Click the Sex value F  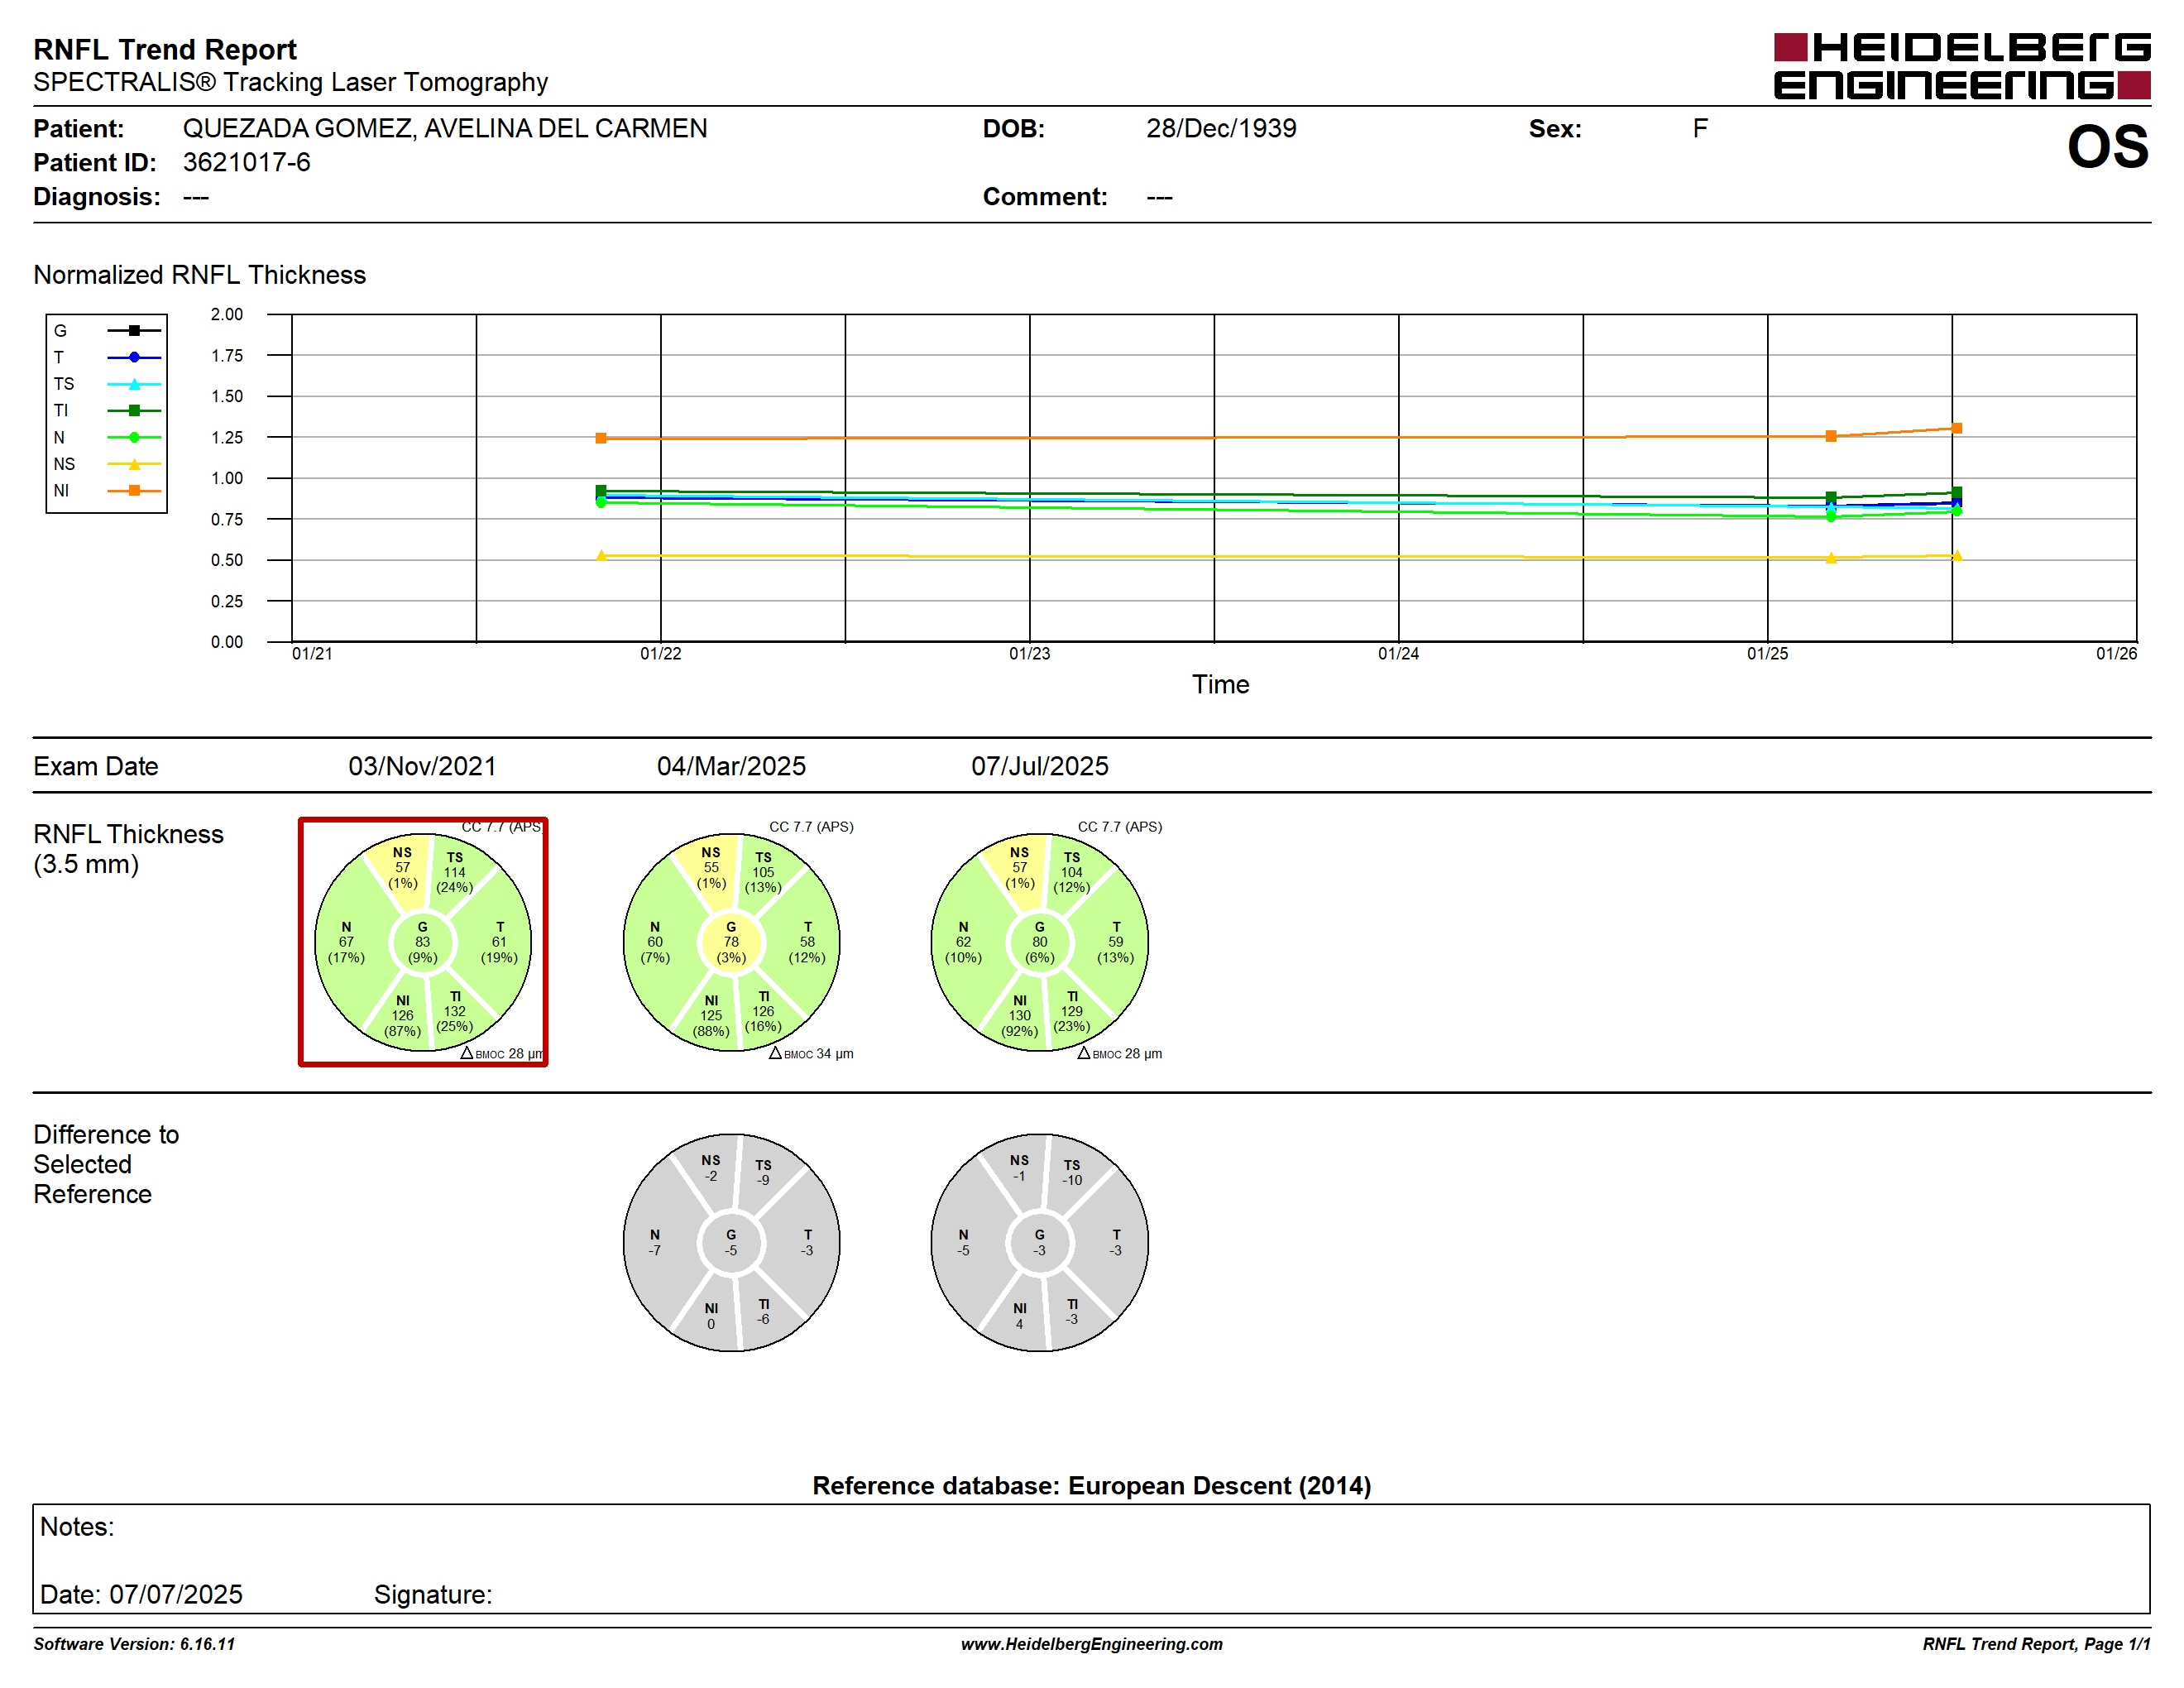pos(1700,128)
